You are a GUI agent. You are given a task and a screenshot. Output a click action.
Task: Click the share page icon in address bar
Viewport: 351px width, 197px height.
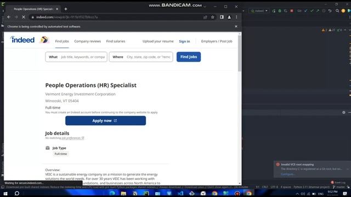[x=205, y=17]
